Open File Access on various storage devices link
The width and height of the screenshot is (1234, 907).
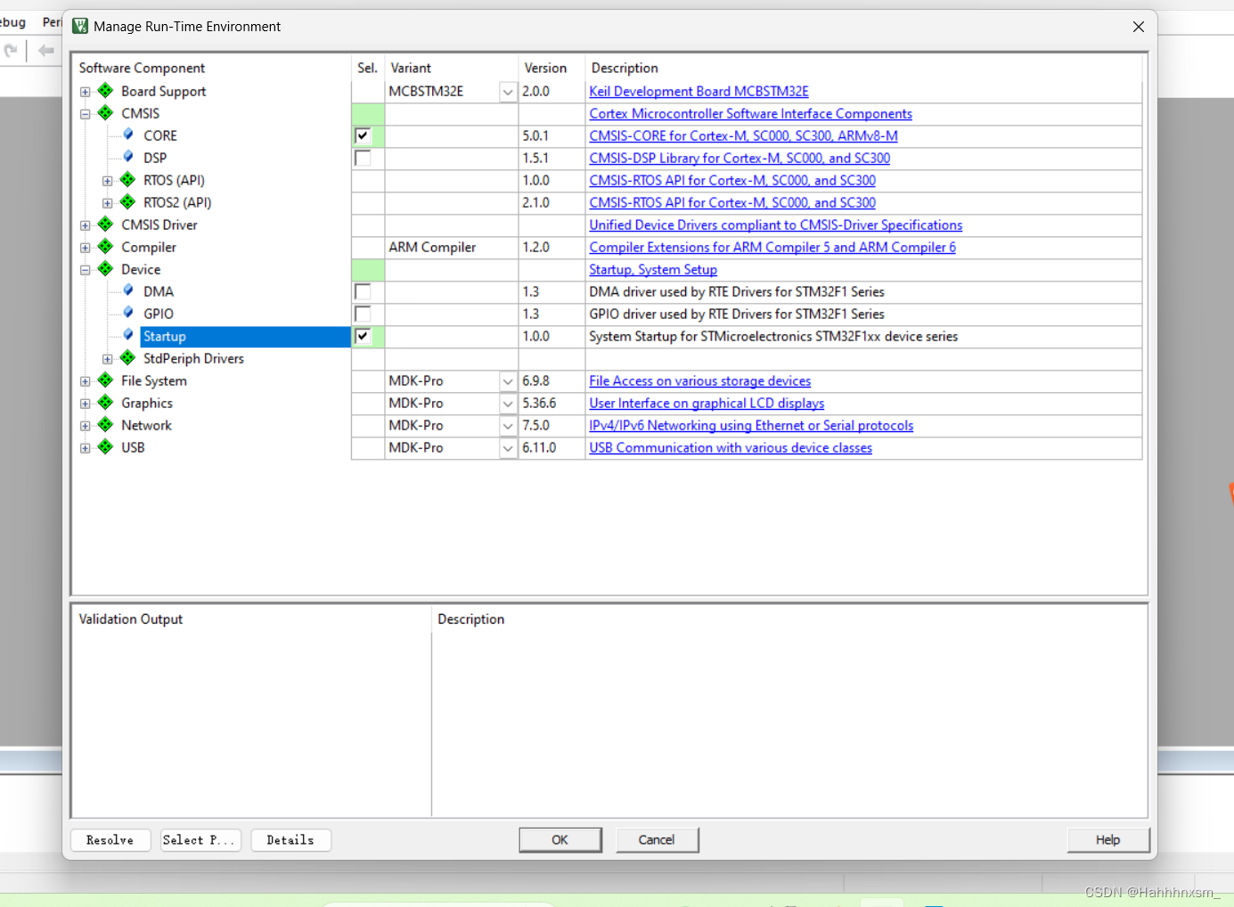700,381
